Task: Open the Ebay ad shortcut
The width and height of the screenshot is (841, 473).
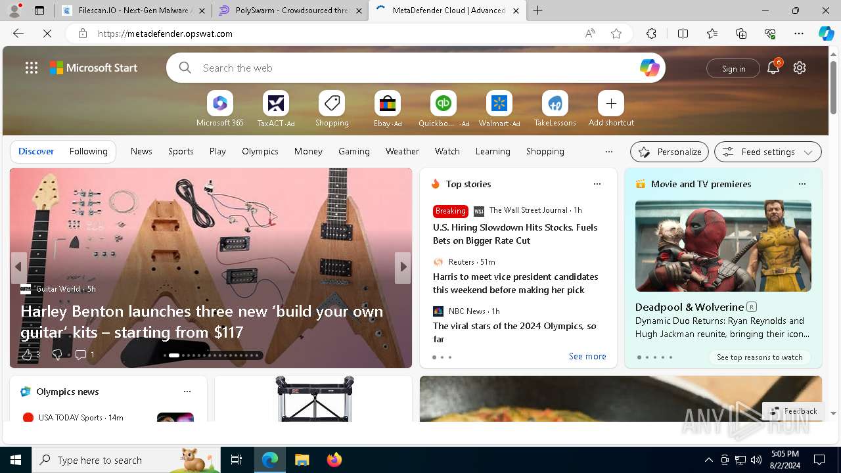Action: (x=388, y=103)
